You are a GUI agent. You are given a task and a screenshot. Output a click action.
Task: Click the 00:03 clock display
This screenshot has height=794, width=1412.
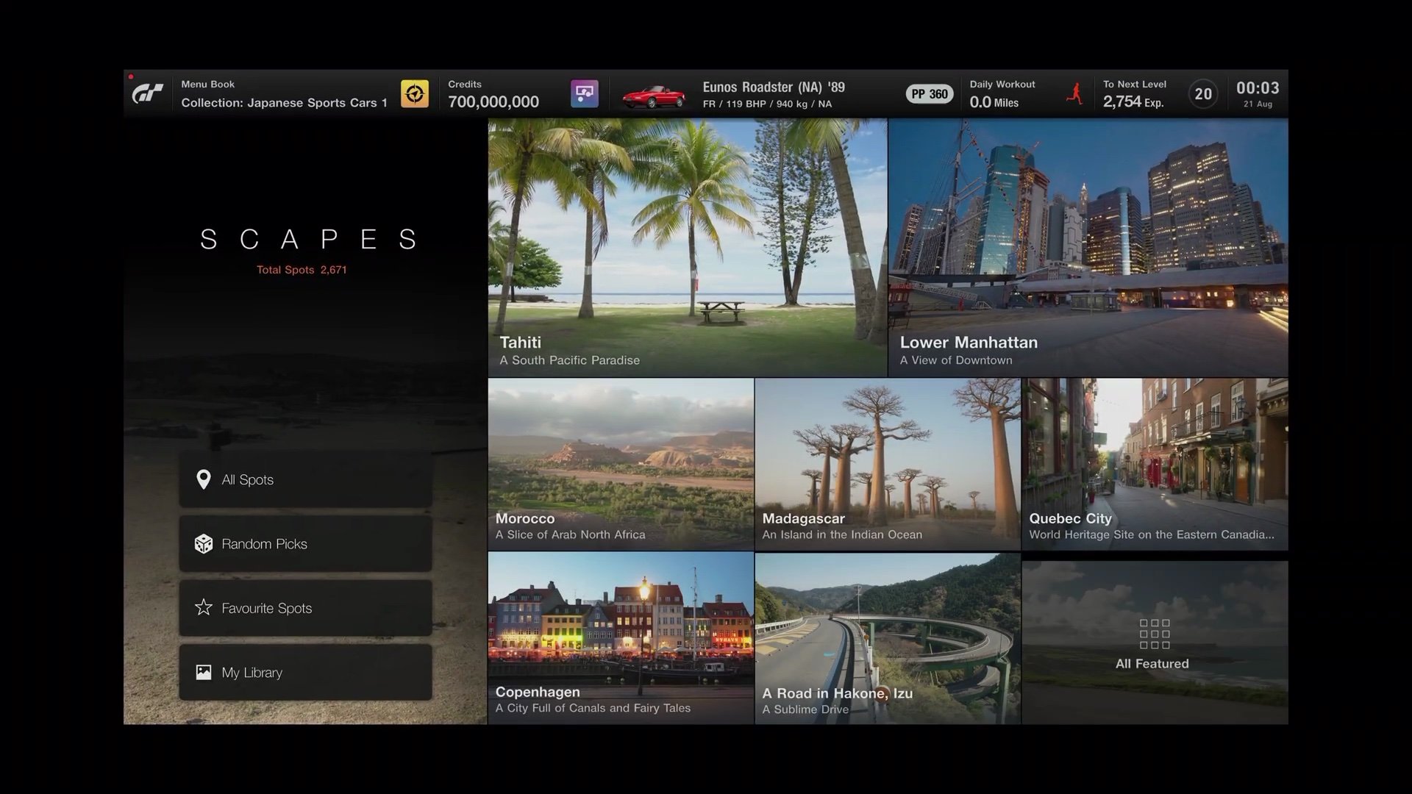(x=1258, y=88)
